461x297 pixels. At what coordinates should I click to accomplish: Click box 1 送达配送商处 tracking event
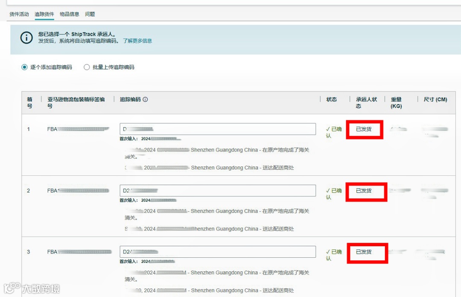tap(209, 168)
